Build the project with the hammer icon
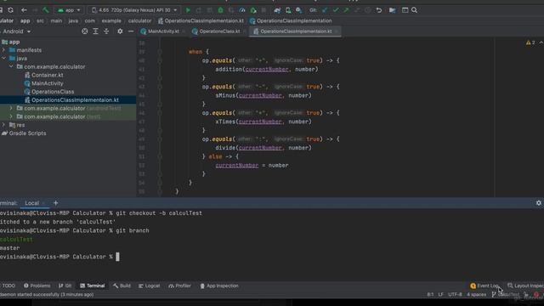Viewport: 544px width, 306px height. [x=46, y=10]
